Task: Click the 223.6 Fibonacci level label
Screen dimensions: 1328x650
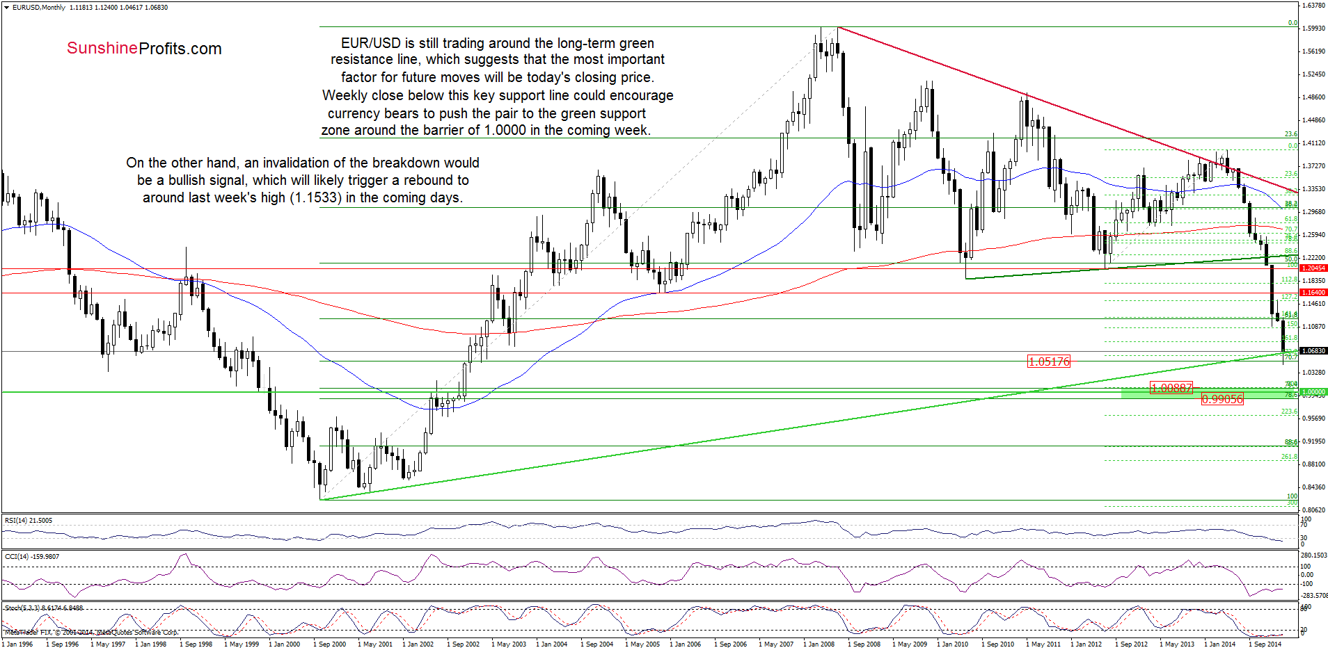Action: (1290, 412)
